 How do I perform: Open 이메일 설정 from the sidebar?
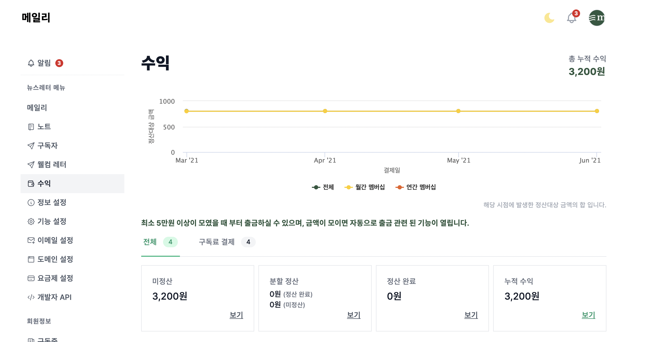coord(55,240)
